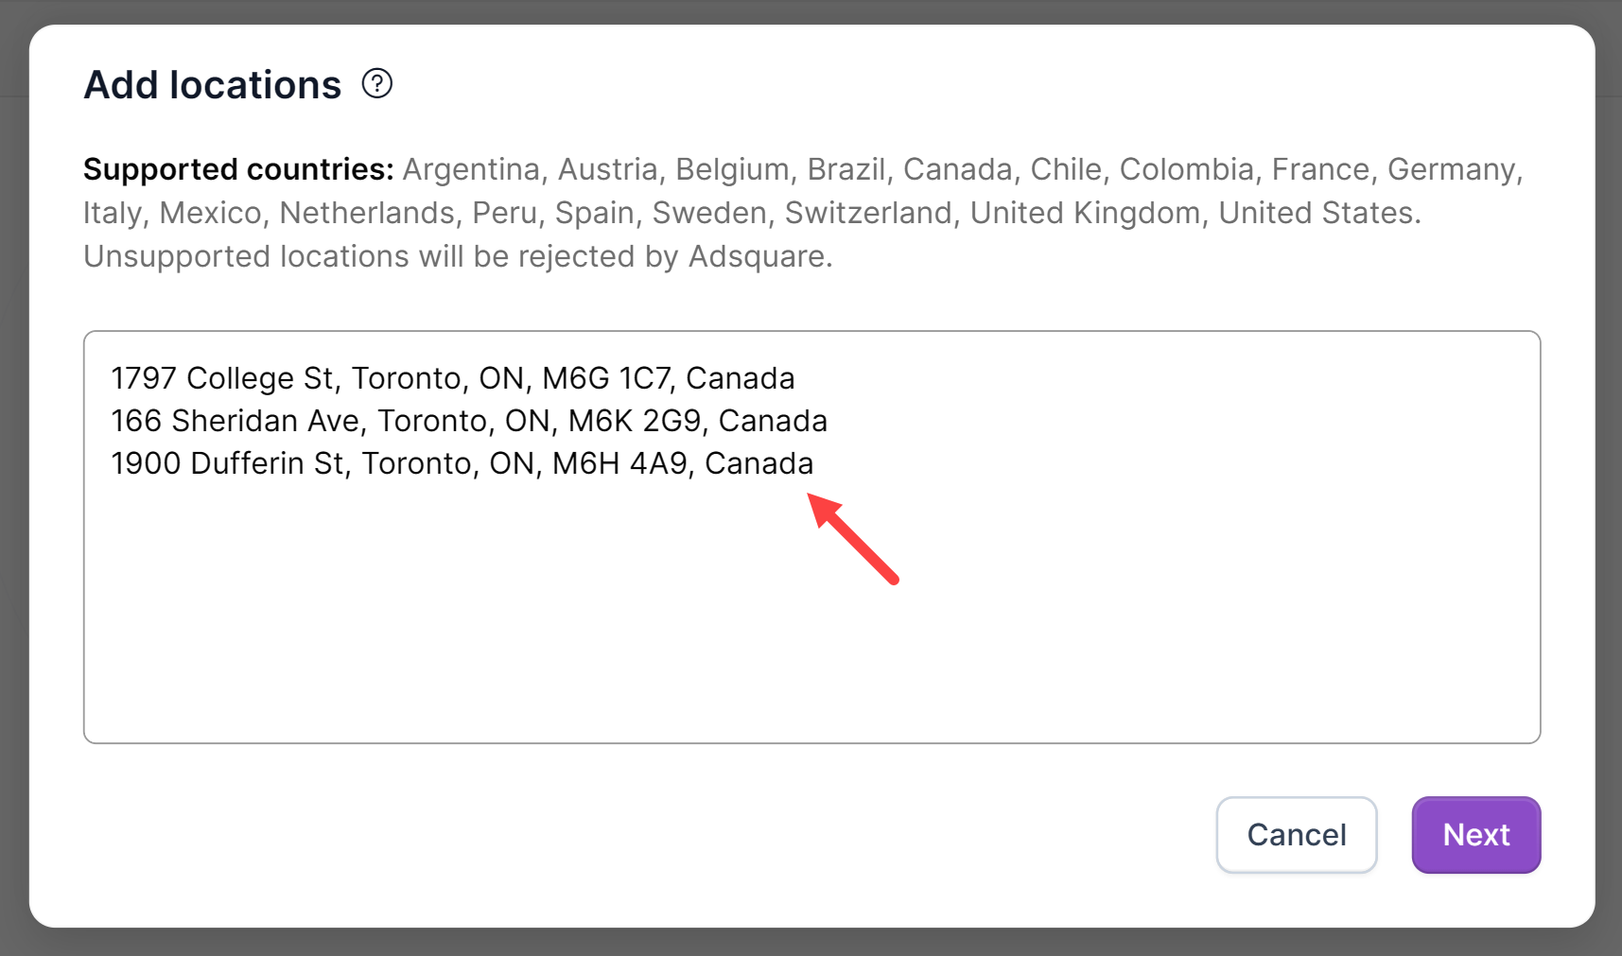Click the 1900 Dufferin St address line
This screenshot has height=956, width=1622.
click(x=462, y=463)
